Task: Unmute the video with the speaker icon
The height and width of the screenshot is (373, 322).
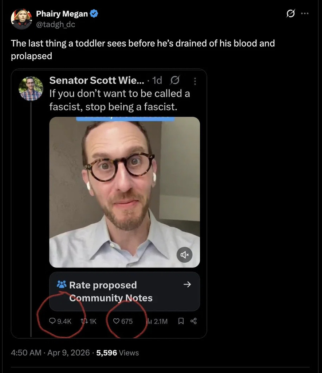Action: click(x=184, y=255)
